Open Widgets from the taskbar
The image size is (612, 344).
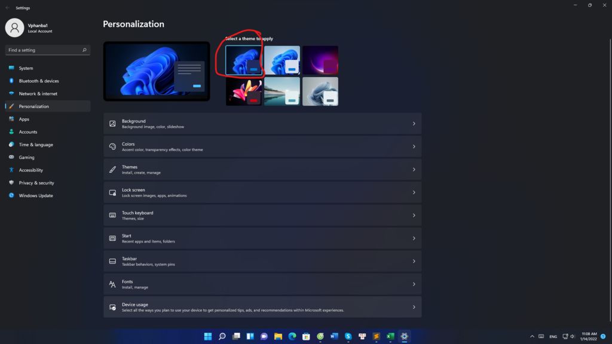[250, 336]
